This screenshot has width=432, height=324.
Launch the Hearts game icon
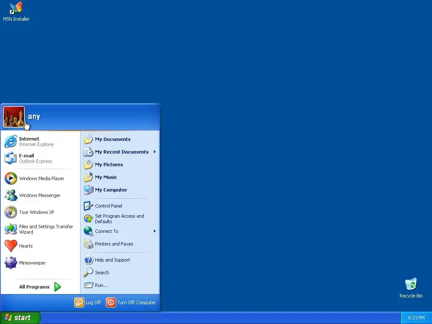[x=11, y=246]
